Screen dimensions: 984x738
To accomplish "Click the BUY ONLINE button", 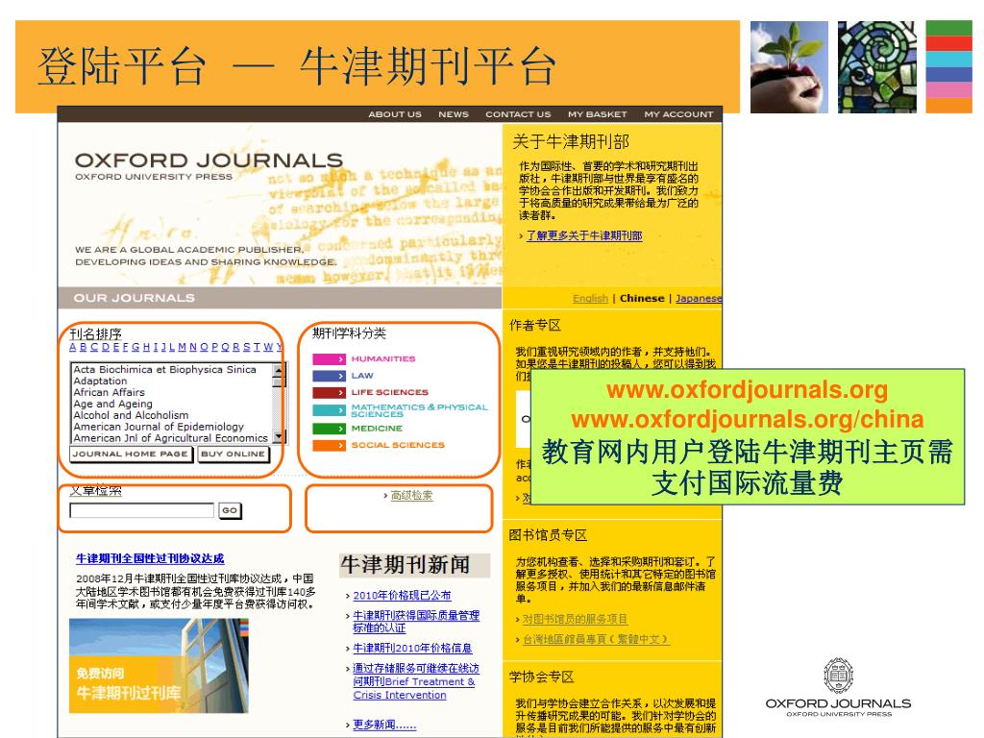I will pyautogui.click(x=233, y=454).
